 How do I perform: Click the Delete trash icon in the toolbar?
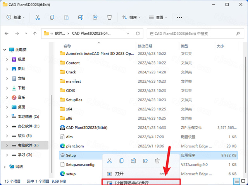coord(109,17)
